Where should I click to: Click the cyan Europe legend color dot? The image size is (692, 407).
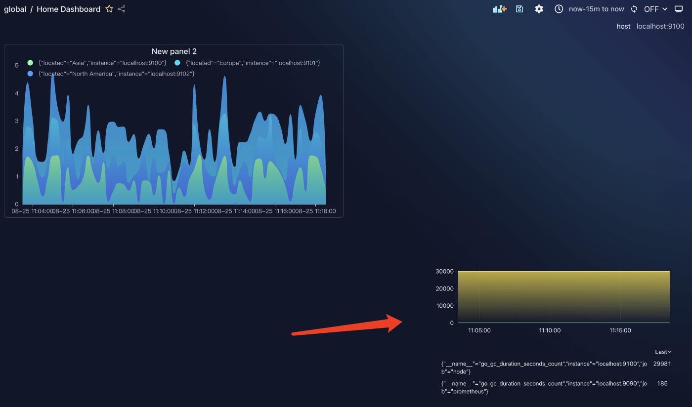(x=177, y=63)
